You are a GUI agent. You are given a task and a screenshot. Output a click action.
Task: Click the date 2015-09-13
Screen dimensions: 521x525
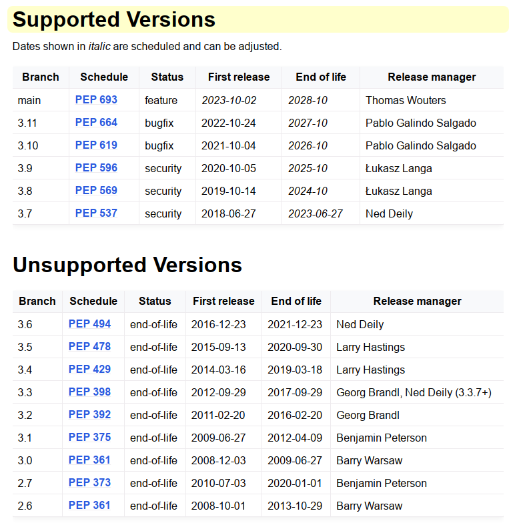click(x=218, y=347)
